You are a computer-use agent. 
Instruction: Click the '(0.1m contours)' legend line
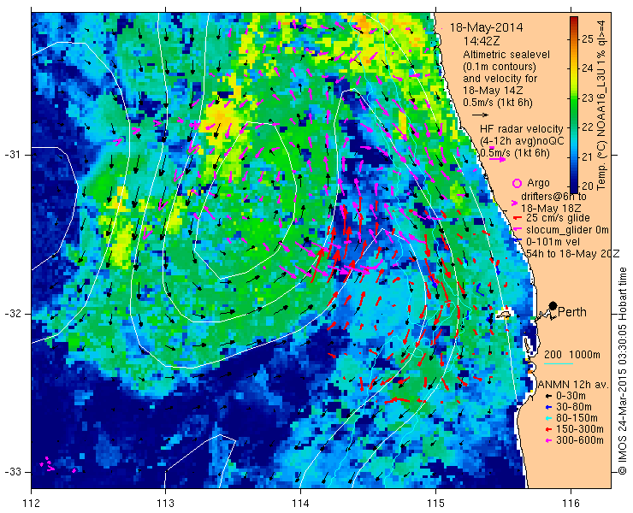point(500,67)
